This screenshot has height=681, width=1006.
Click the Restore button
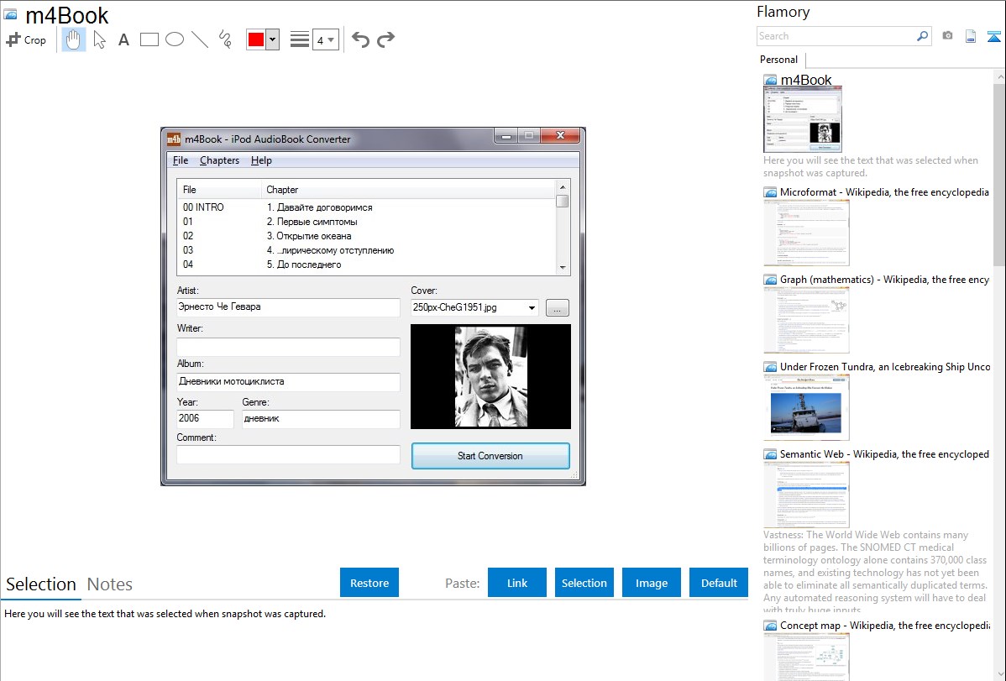pos(369,583)
